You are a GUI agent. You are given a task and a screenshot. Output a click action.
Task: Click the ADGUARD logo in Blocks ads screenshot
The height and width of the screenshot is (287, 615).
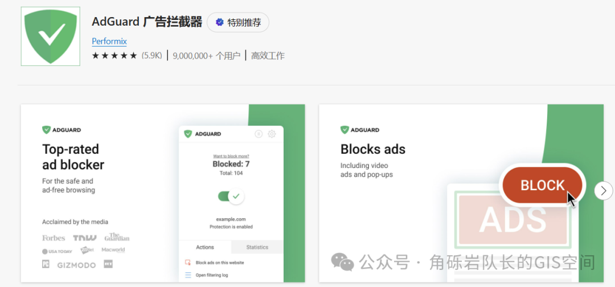pos(360,130)
